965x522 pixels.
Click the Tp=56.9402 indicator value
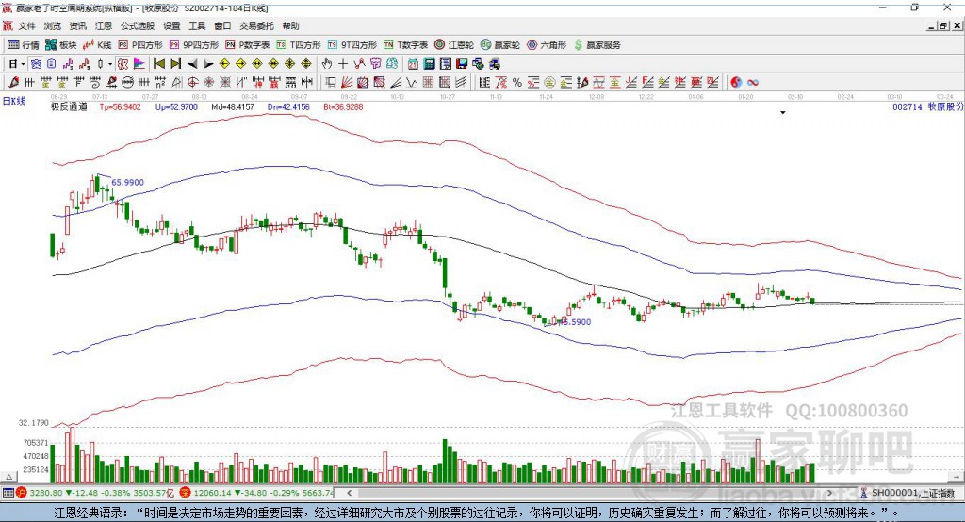[x=120, y=106]
